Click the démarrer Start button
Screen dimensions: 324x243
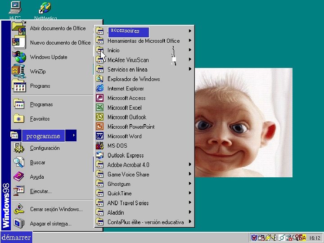click(x=16, y=237)
